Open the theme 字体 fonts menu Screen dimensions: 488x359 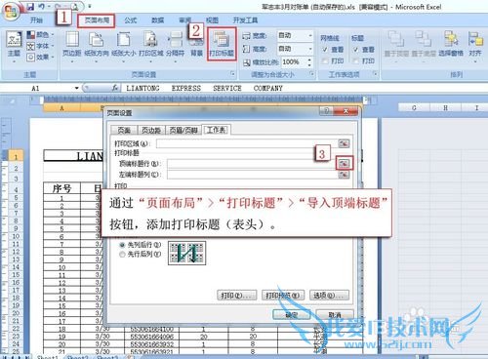(x=40, y=46)
